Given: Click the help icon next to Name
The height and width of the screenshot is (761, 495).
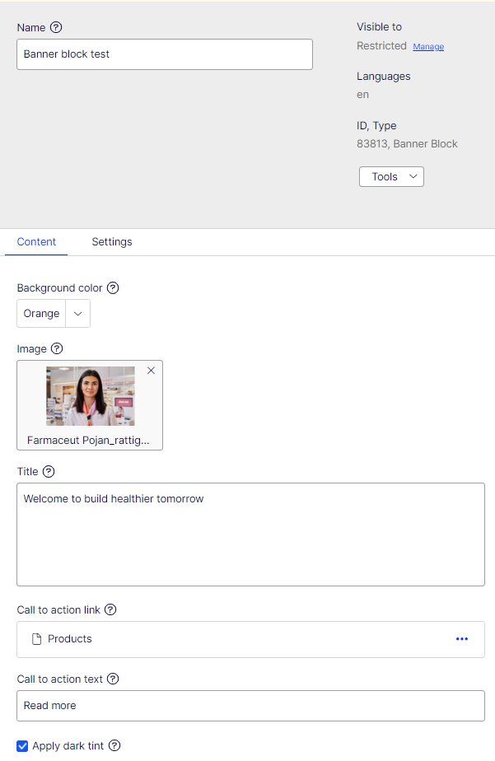Looking at the screenshot, I should click(x=56, y=28).
